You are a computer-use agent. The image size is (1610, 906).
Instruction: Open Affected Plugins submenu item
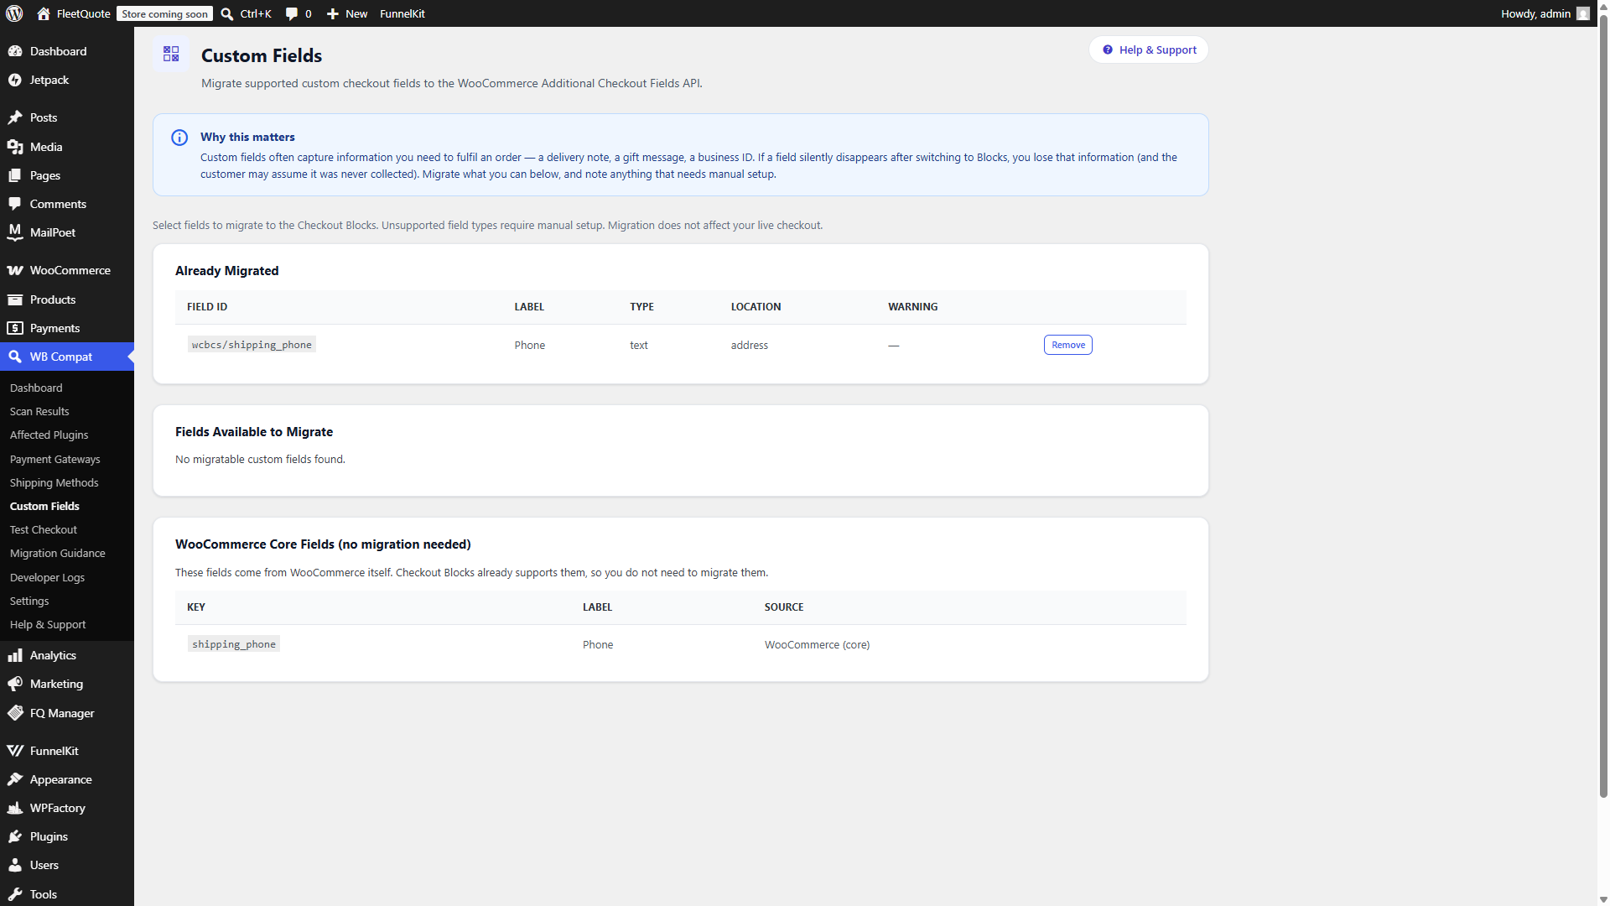pos(49,435)
